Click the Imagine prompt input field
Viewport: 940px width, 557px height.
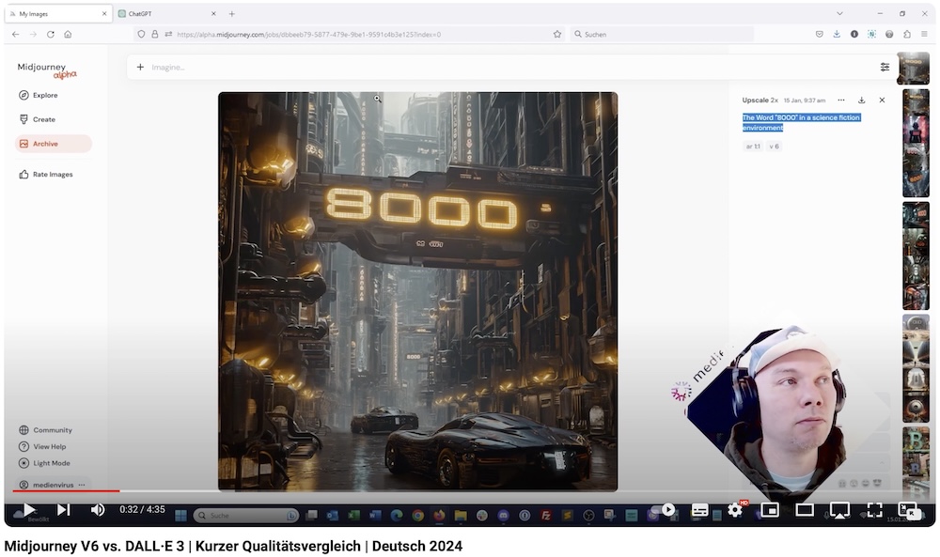coord(509,67)
